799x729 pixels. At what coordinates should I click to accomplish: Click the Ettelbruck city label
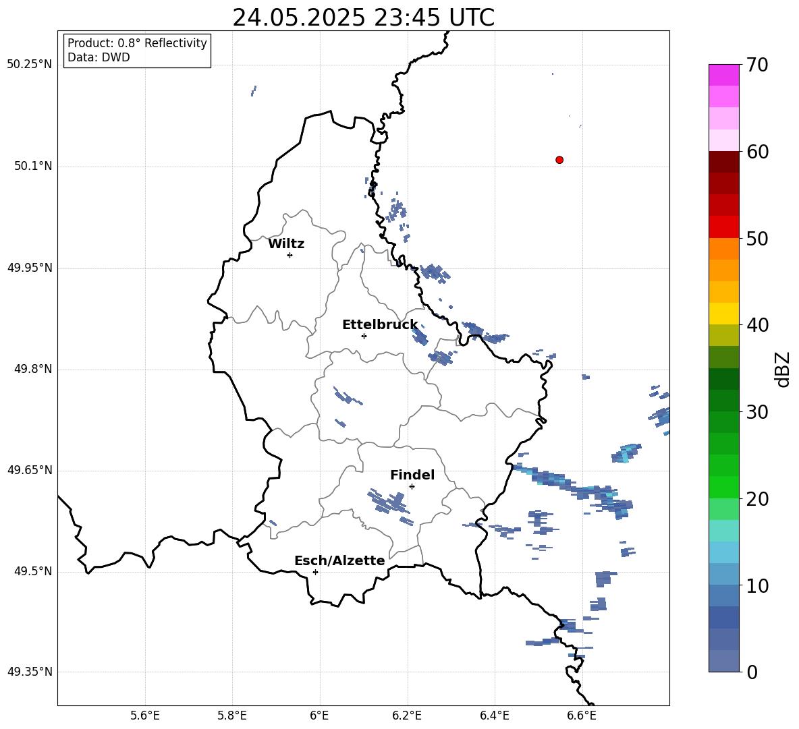(x=380, y=325)
